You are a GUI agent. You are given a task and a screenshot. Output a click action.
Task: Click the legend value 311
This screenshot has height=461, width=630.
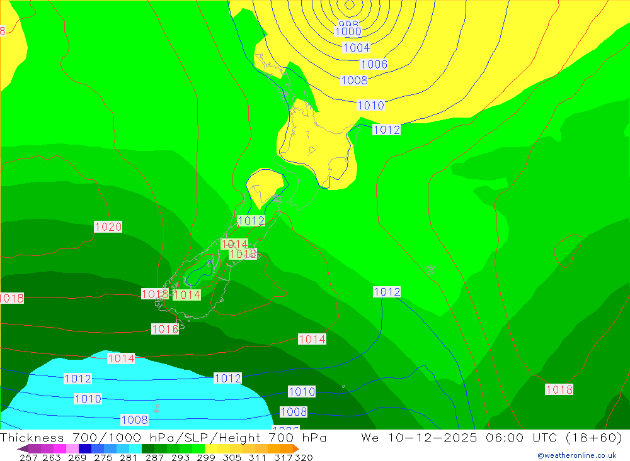coord(257,457)
